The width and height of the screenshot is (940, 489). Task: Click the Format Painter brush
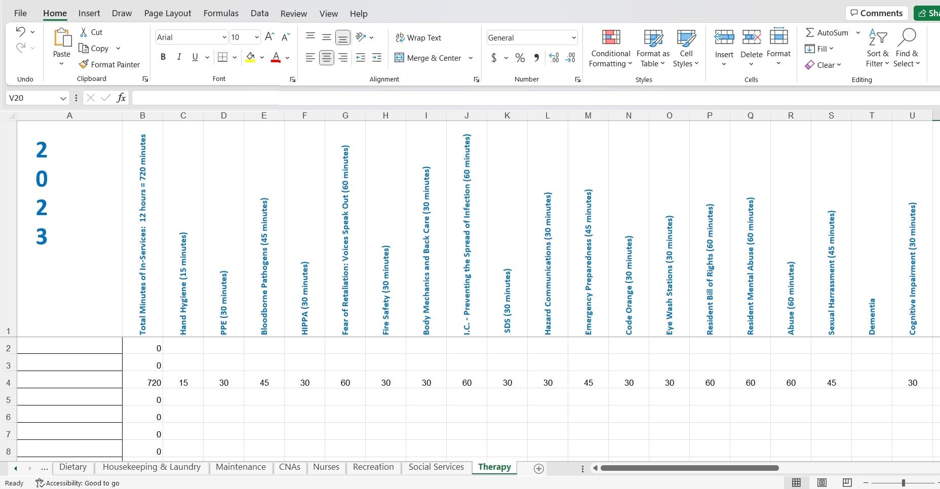(x=84, y=64)
